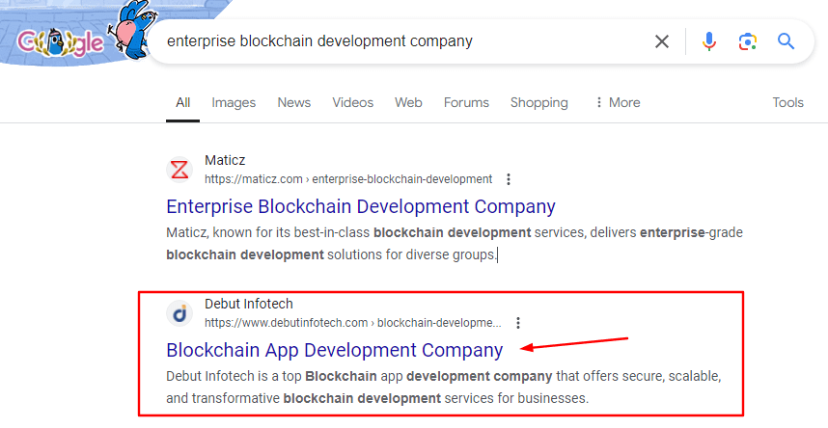828x428 pixels.
Task: Start voice search with microphone icon
Action: pyautogui.click(x=709, y=41)
